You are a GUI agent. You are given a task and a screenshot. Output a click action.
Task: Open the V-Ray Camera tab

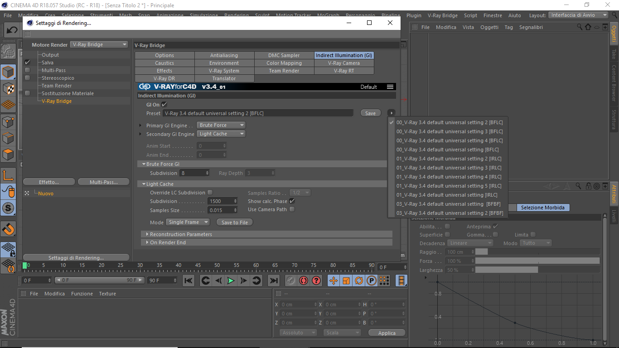(x=344, y=63)
